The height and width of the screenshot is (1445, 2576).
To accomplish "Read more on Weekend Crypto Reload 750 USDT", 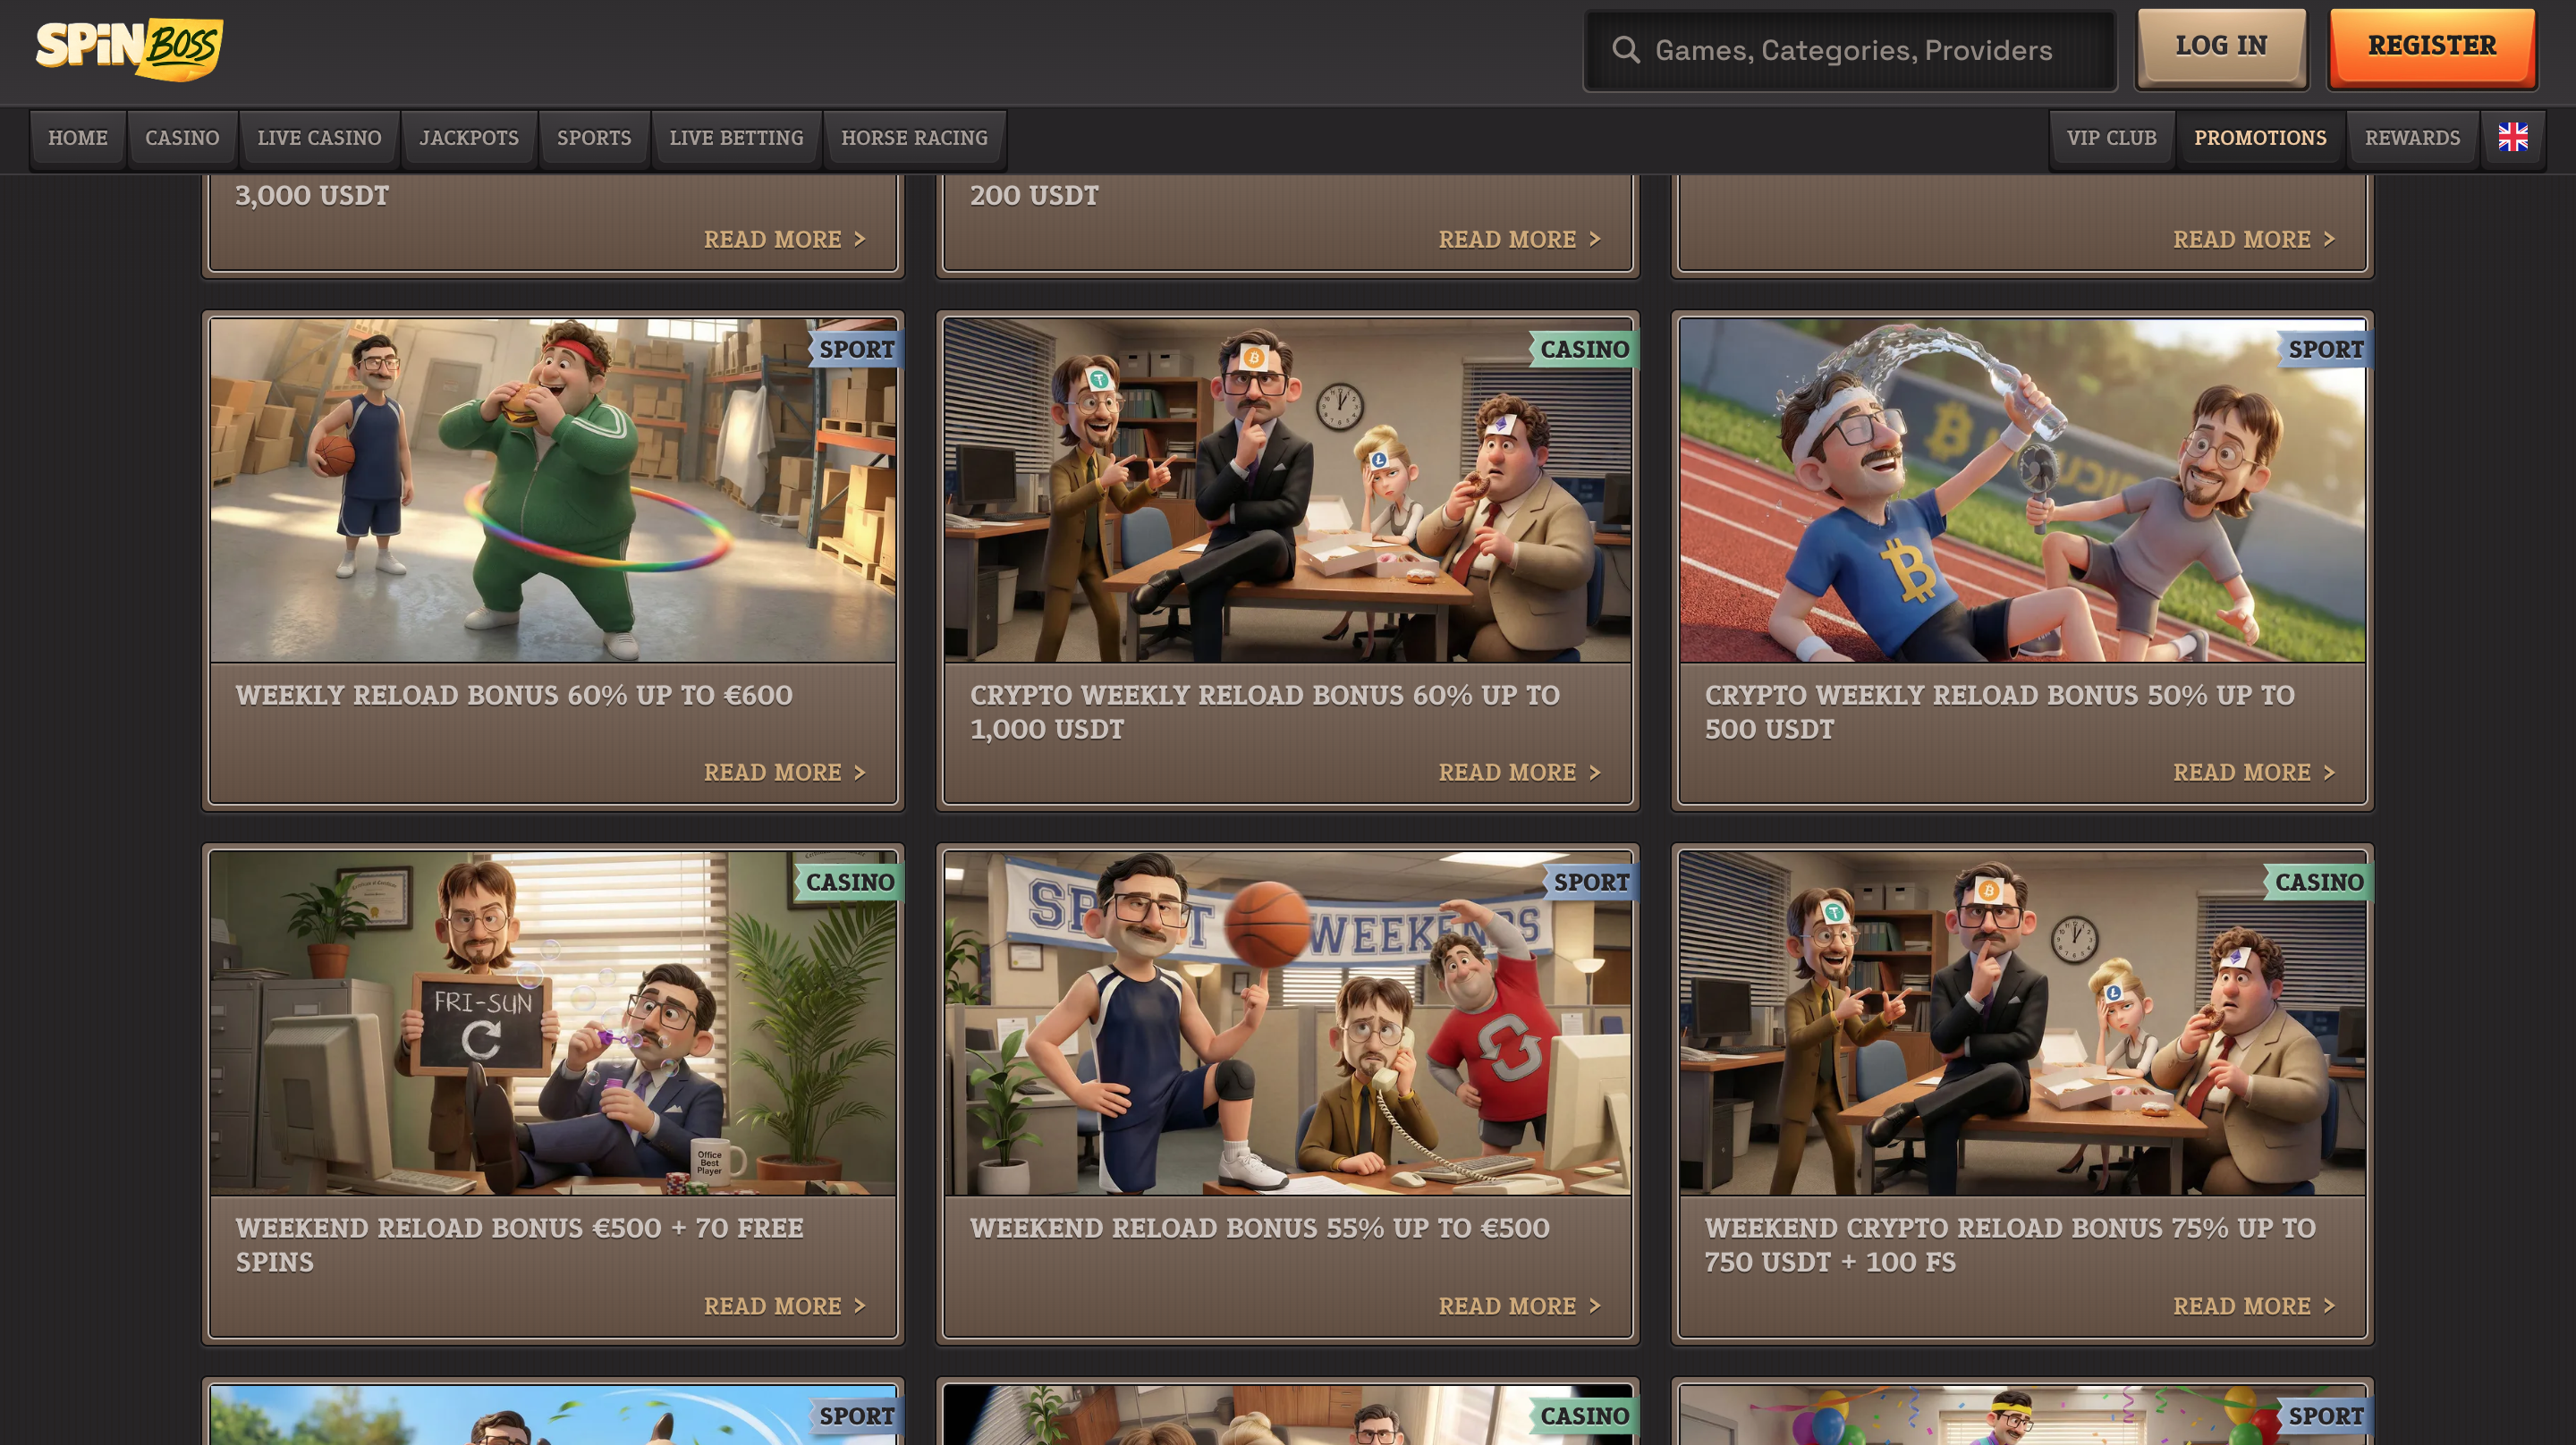I will point(2253,1306).
